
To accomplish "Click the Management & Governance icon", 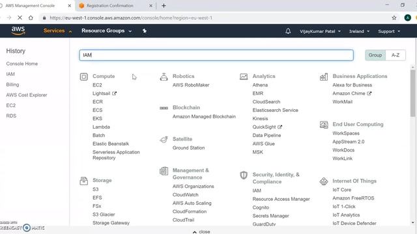I will click(164, 171).
